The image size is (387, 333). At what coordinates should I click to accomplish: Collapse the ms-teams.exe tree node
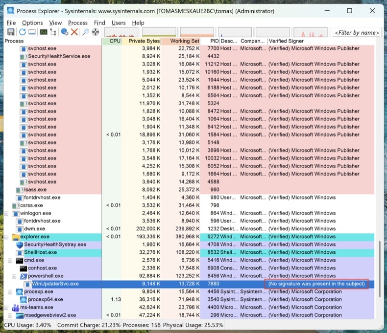tap(6, 308)
